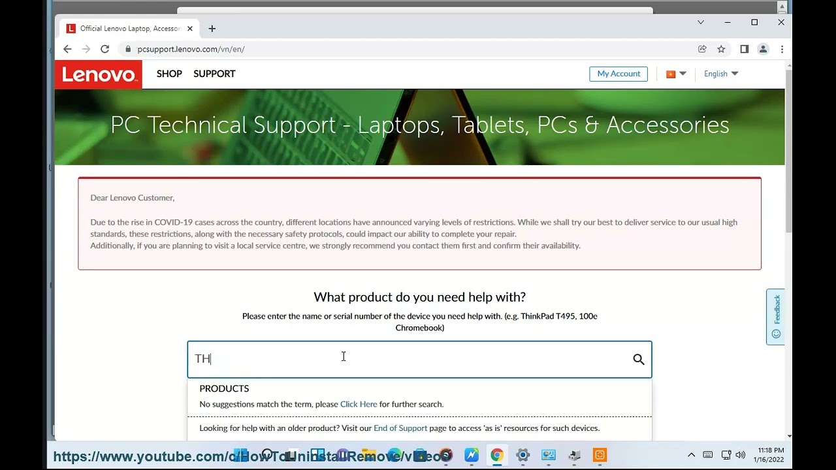The image size is (836, 470).
Task: Show hidden tray icons chevron
Action: click(x=691, y=455)
